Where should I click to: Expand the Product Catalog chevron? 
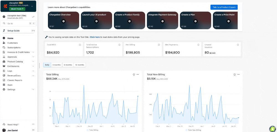pyautogui.click(x=33, y=61)
